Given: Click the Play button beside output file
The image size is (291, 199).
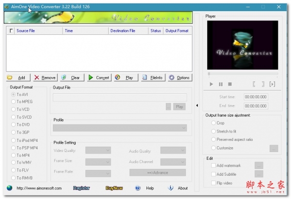Looking at the screenshot, I should [179, 107].
